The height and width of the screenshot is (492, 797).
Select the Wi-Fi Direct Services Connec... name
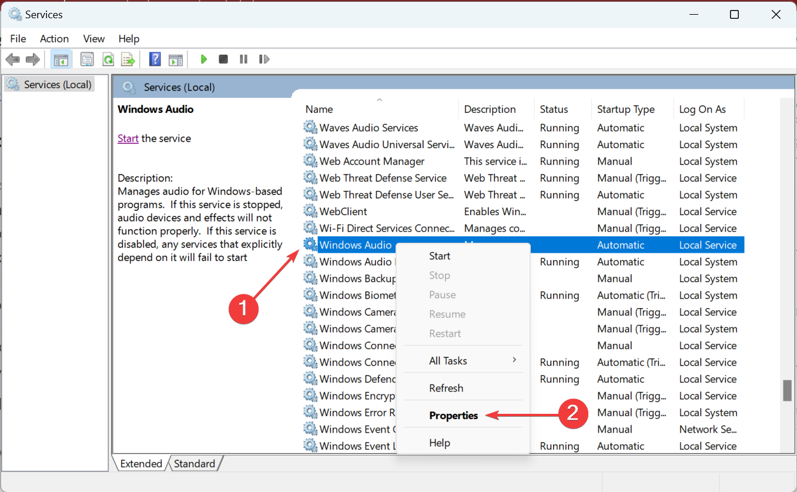coord(387,228)
